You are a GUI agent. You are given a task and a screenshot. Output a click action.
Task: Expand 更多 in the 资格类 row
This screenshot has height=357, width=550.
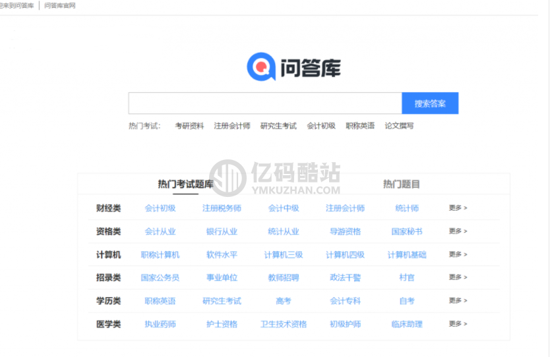coord(458,231)
